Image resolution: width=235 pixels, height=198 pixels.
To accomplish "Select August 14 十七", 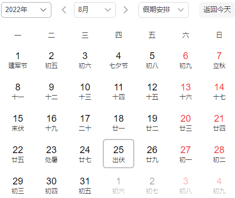I will point(219,92).
